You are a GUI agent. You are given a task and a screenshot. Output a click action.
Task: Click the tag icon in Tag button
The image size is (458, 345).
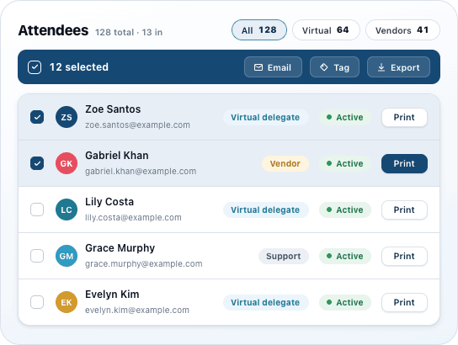(x=323, y=67)
